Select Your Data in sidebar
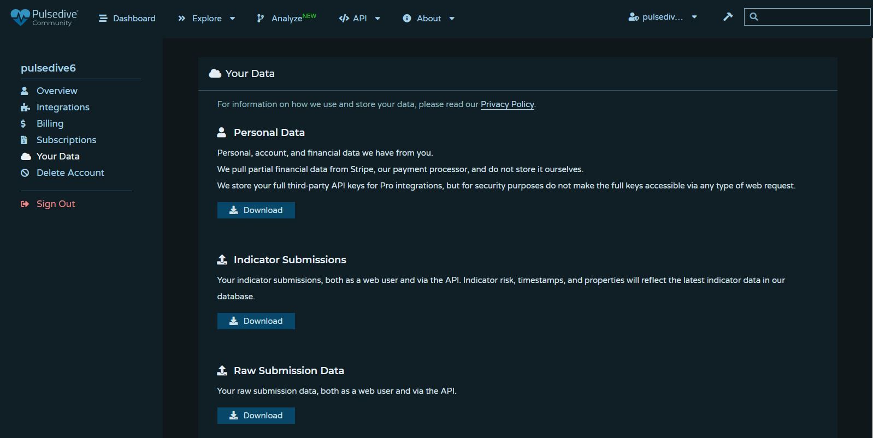873x438 pixels. 58,156
